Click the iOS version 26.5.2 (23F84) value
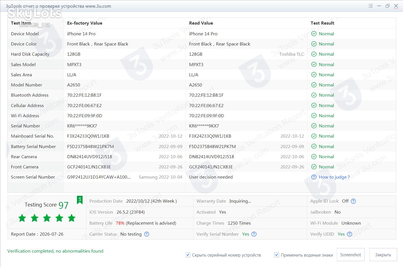This screenshot has height=267, width=403. [x=130, y=212]
